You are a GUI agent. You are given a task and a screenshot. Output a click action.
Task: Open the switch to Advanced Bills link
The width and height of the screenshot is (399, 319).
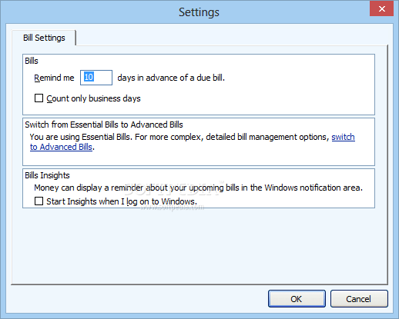[61, 147]
